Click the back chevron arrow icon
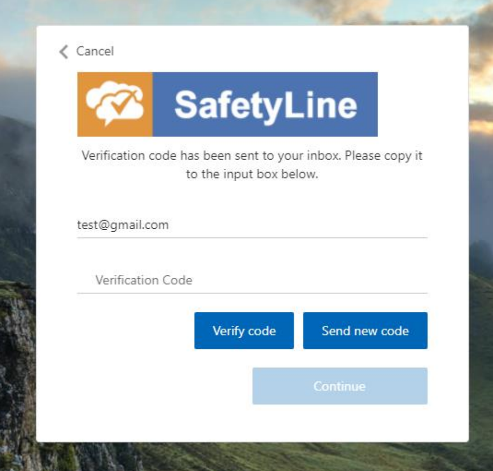Screen dimensions: 493x471 click(64, 52)
